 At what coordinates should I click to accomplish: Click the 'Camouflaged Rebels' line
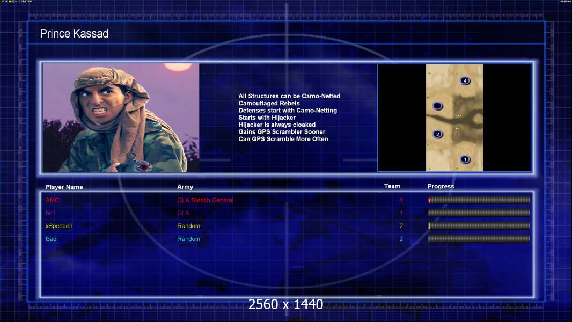click(269, 103)
